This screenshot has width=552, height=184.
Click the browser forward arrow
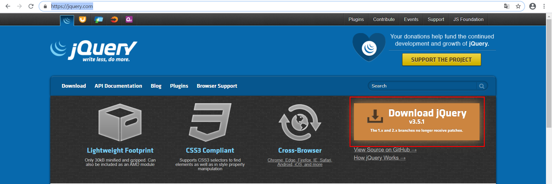pos(20,6)
